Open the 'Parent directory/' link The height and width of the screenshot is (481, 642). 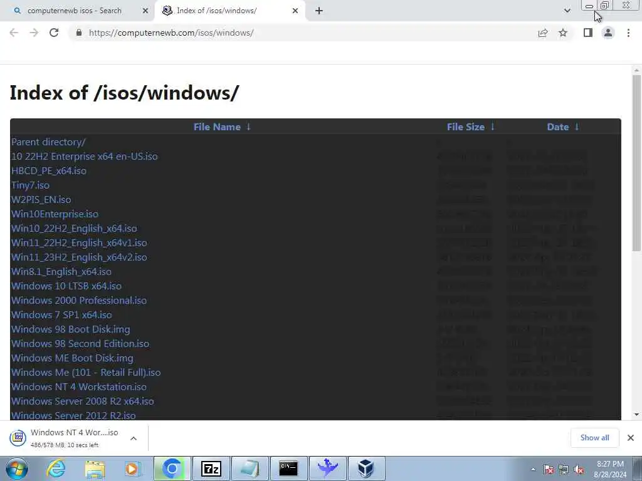point(48,142)
